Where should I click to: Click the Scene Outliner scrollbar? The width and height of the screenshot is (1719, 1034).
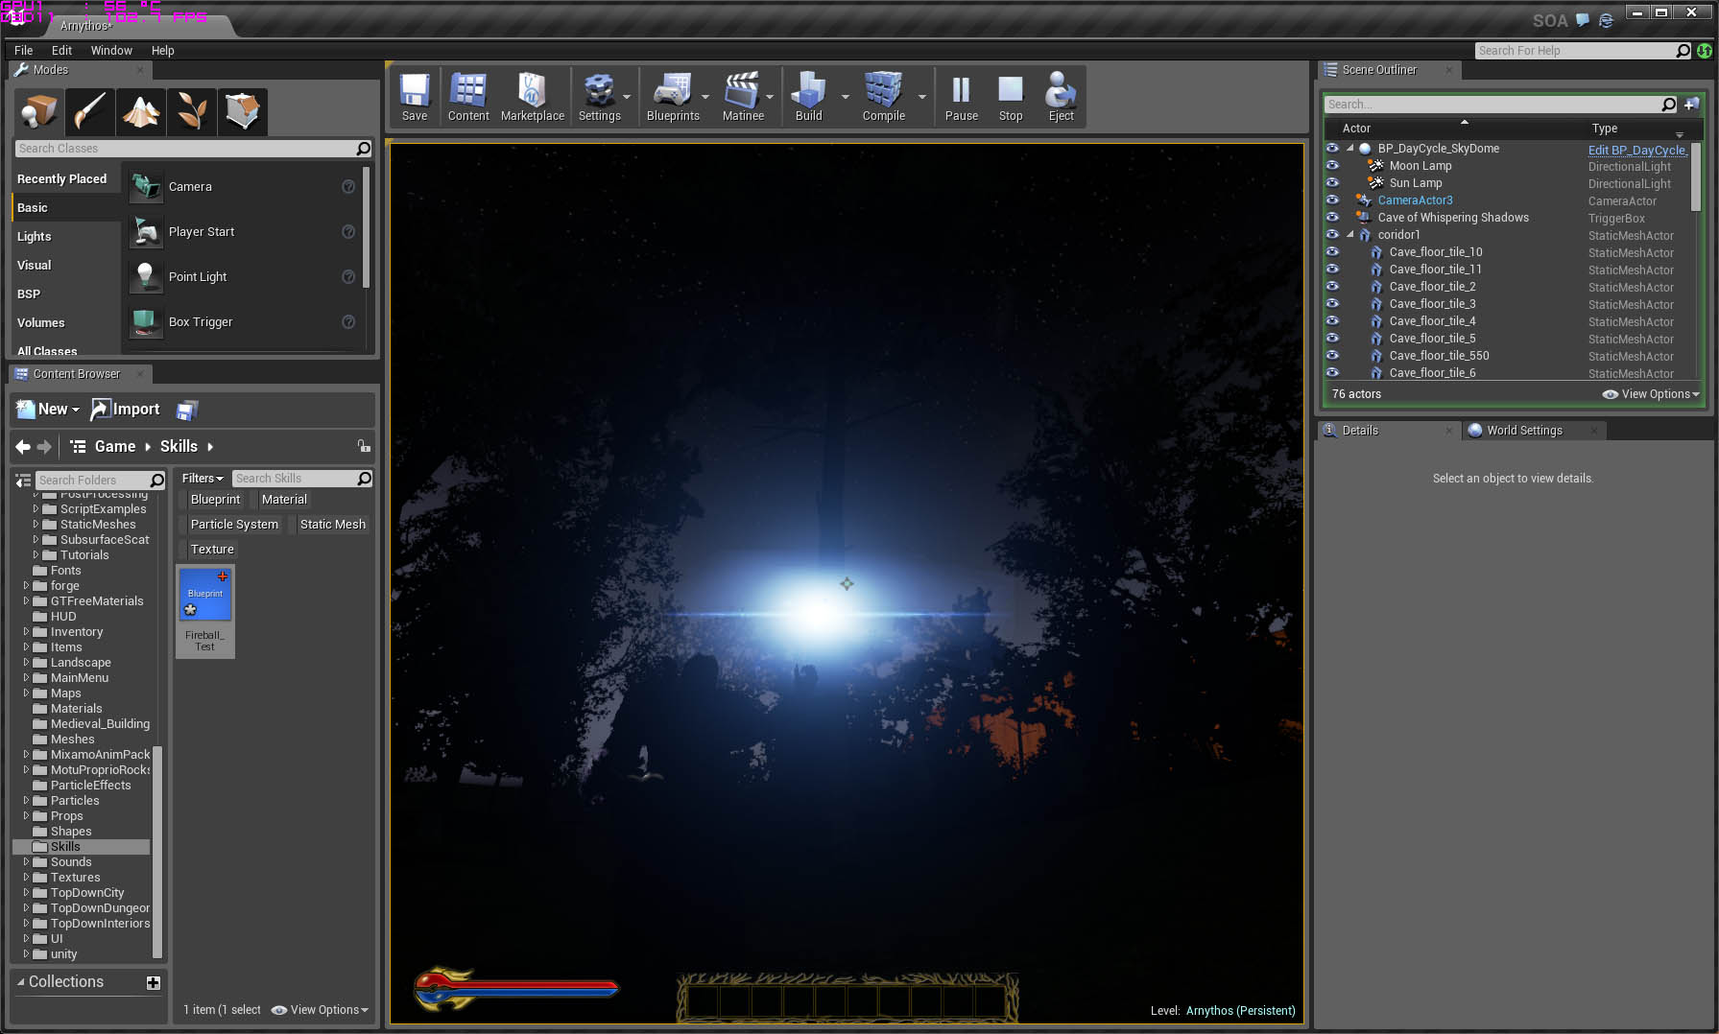(1695, 177)
